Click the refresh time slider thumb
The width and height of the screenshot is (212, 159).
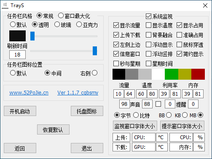pyautogui.click(x=95, y=51)
